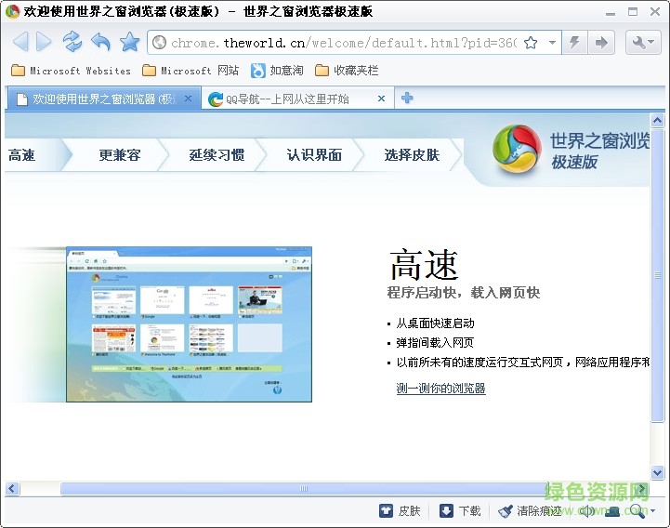Click the Forward navigation arrow
Image resolution: width=670 pixels, height=528 pixels.
(x=44, y=42)
